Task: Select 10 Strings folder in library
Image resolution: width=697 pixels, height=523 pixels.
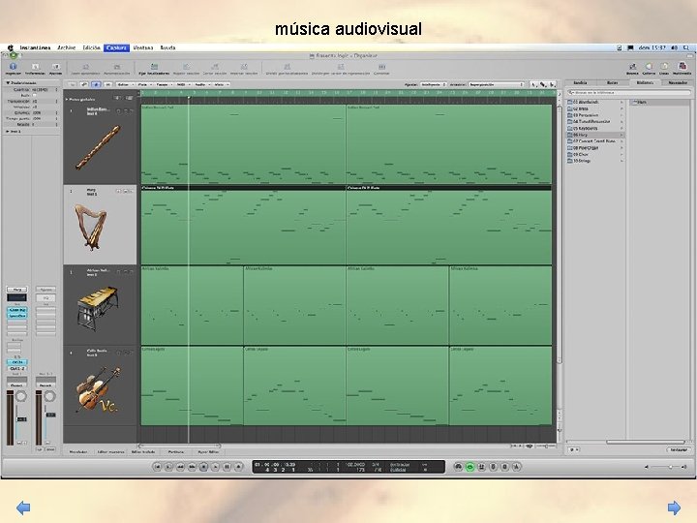Action: point(594,161)
